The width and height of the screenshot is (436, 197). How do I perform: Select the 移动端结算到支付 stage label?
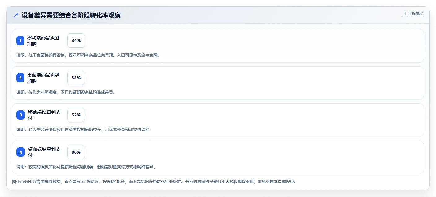44,115
